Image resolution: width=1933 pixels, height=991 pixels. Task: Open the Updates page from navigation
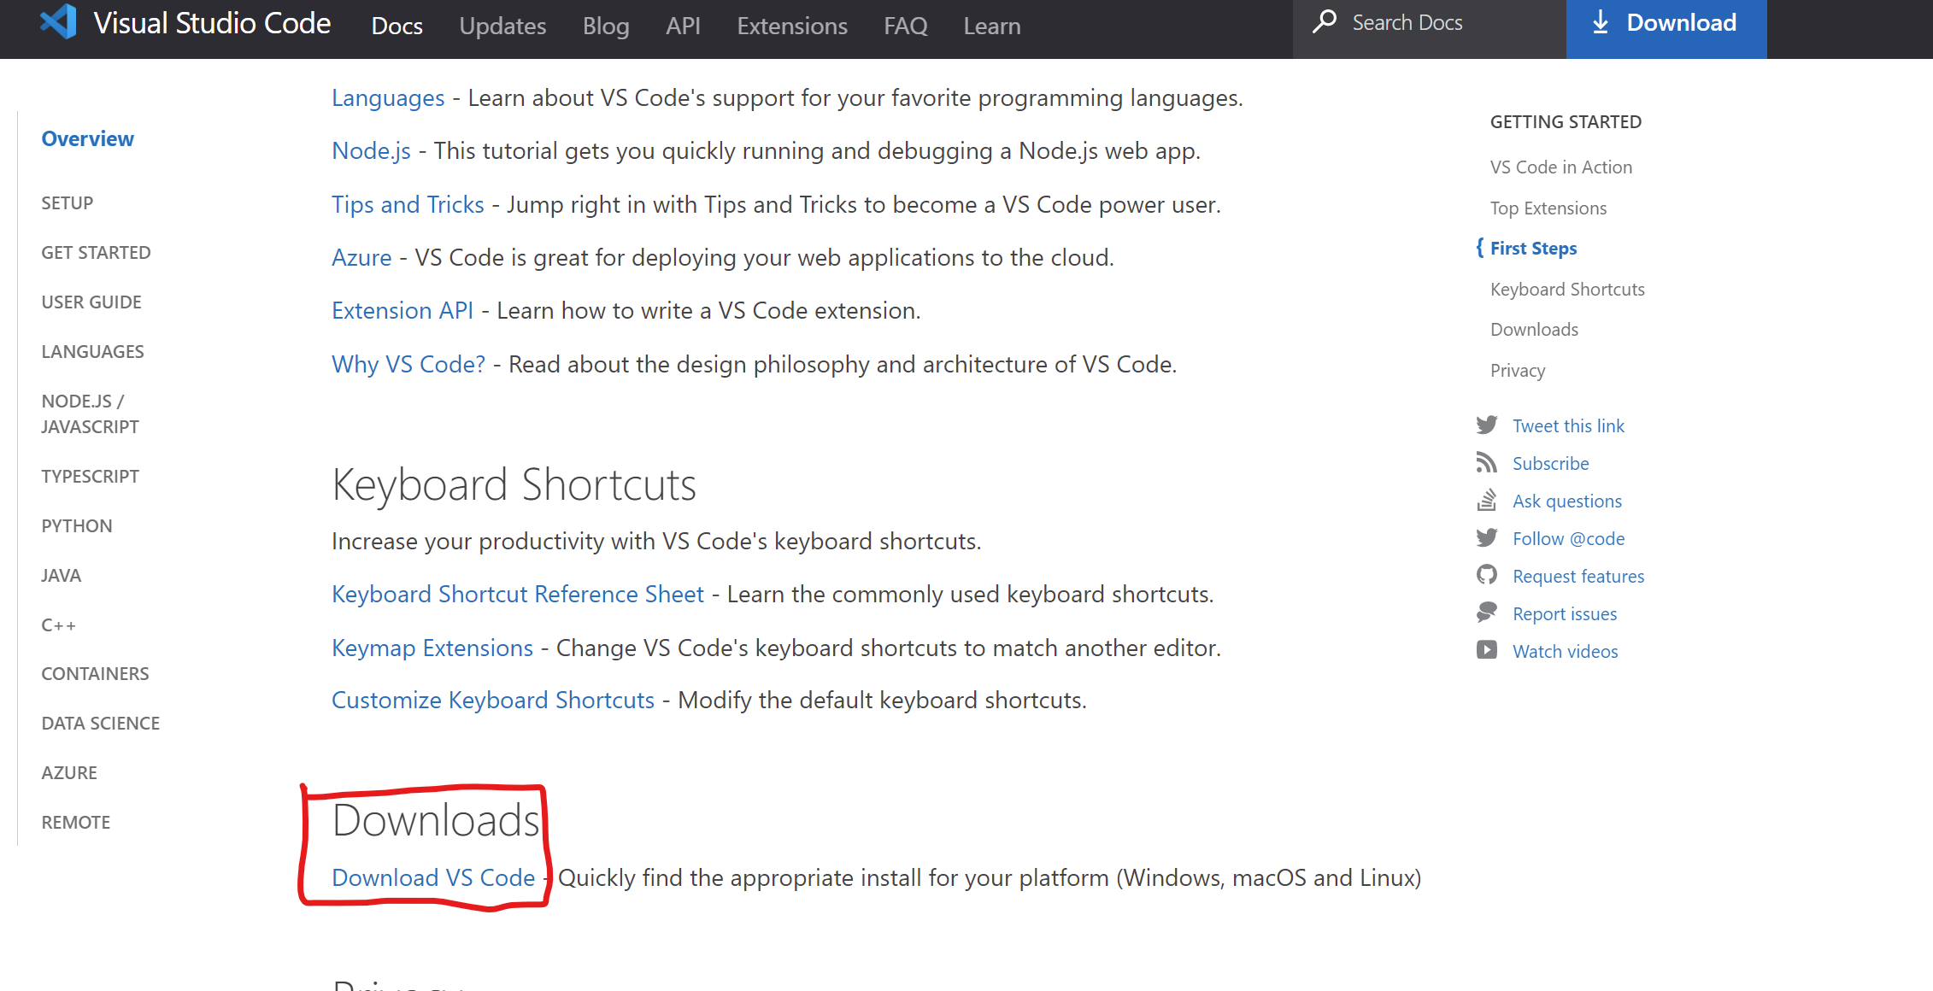point(502,26)
